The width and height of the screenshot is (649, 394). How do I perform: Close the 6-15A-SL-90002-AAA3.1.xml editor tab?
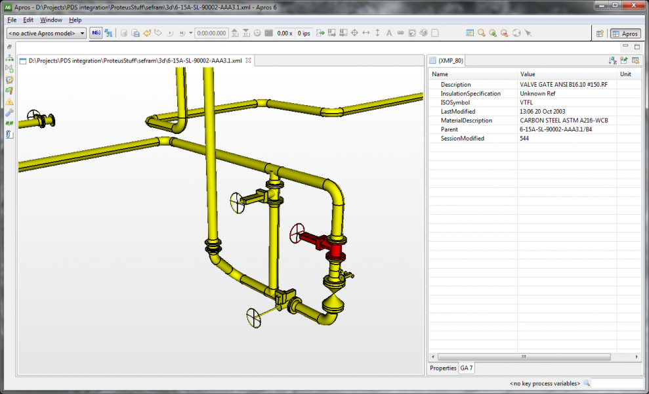point(248,60)
